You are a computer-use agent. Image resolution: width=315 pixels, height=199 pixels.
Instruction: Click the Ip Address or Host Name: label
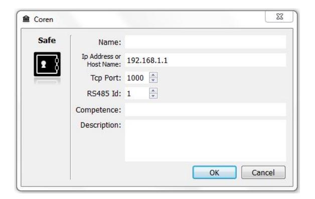click(101, 60)
